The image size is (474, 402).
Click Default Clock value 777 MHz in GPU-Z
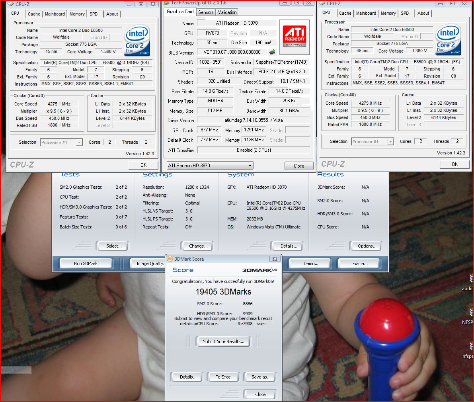coord(209,140)
